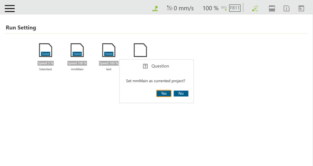Click the Speed: 100 % label under mmMain icon
This screenshot has height=166, width=313.
point(77,63)
